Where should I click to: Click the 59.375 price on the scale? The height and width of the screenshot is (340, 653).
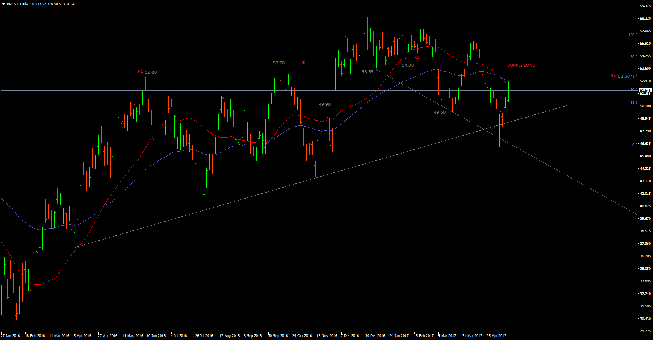(645, 6)
